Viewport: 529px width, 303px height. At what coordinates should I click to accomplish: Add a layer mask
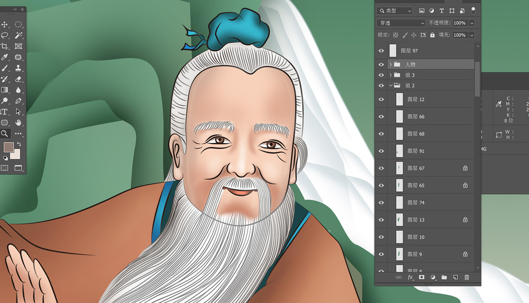(421, 277)
